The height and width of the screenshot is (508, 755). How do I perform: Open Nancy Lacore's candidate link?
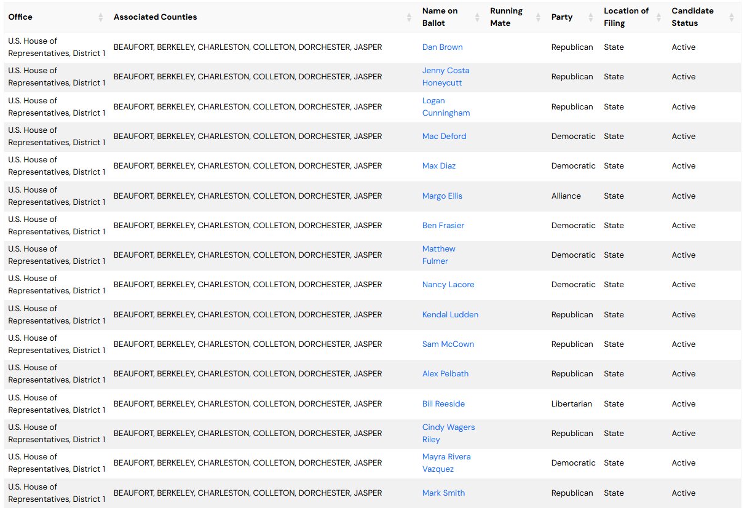pos(448,285)
